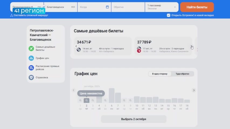Select the tall price bar for 6 October
Viewport: 230px width, 129px height.
pyautogui.click(x=111, y=95)
